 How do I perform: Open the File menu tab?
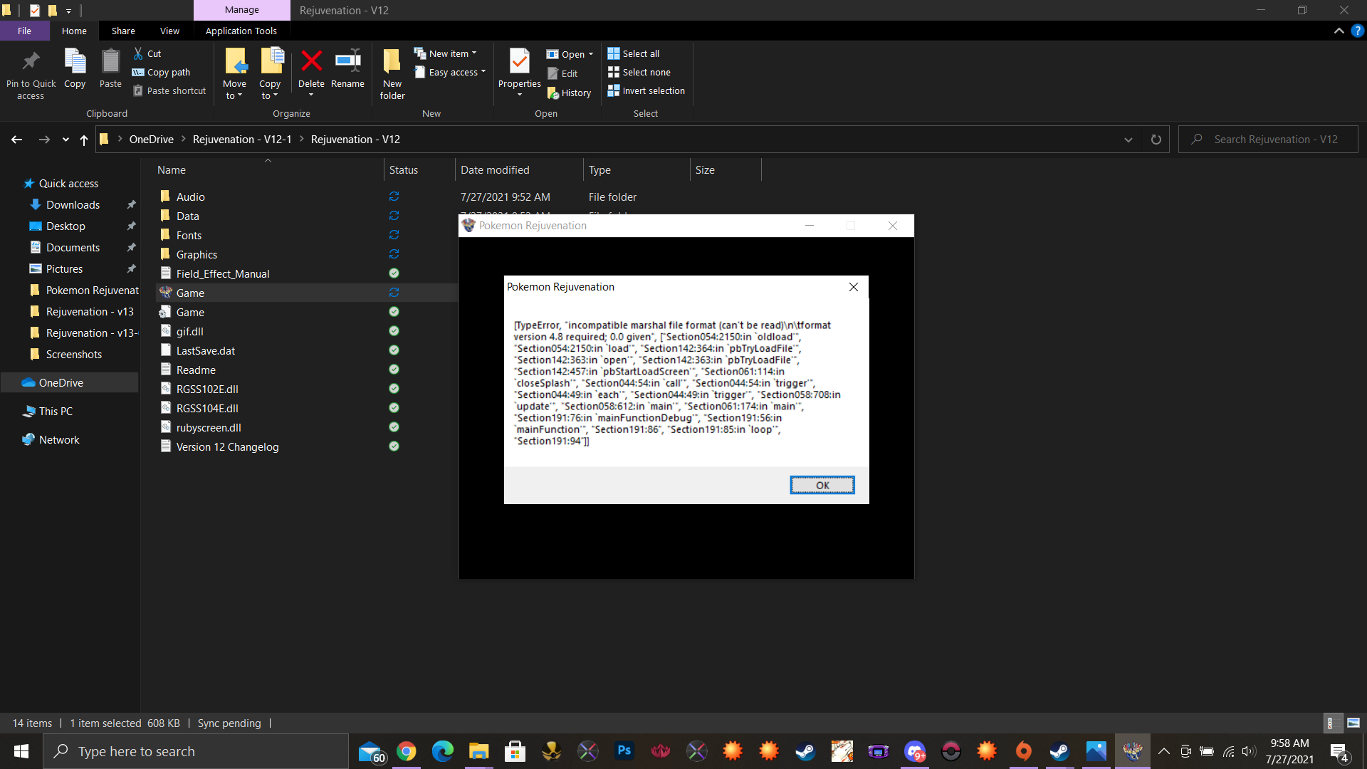[24, 31]
